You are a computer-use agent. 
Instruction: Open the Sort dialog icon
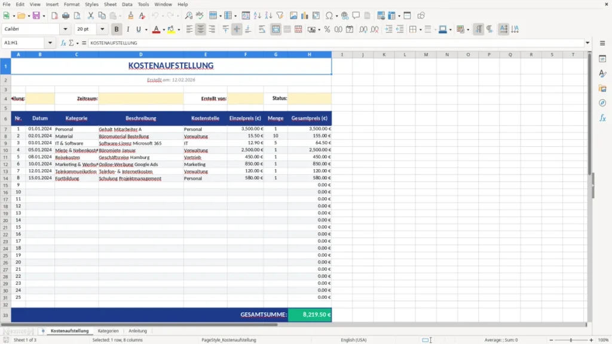pyautogui.click(x=246, y=16)
